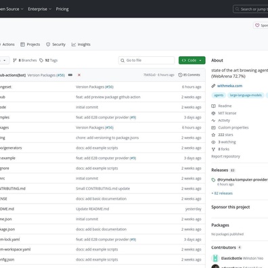Open the 8 Branches link
Image resolution: width=268 pixels, height=268 pixels.
[x=25, y=60]
